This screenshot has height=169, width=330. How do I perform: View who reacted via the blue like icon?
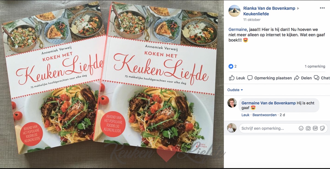point(231,66)
